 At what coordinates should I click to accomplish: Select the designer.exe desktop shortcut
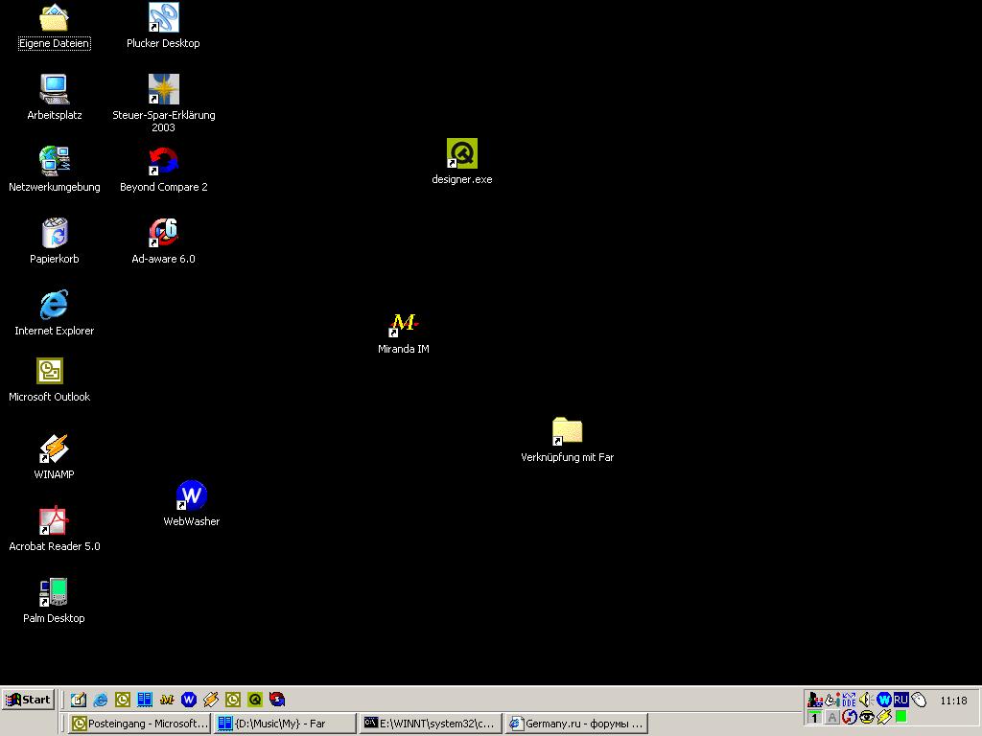click(462, 161)
